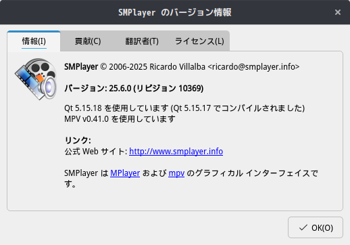Click the Qt 5.15.18 usage line
This screenshot has height=245, width=350.
pyautogui.click(x=184, y=108)
